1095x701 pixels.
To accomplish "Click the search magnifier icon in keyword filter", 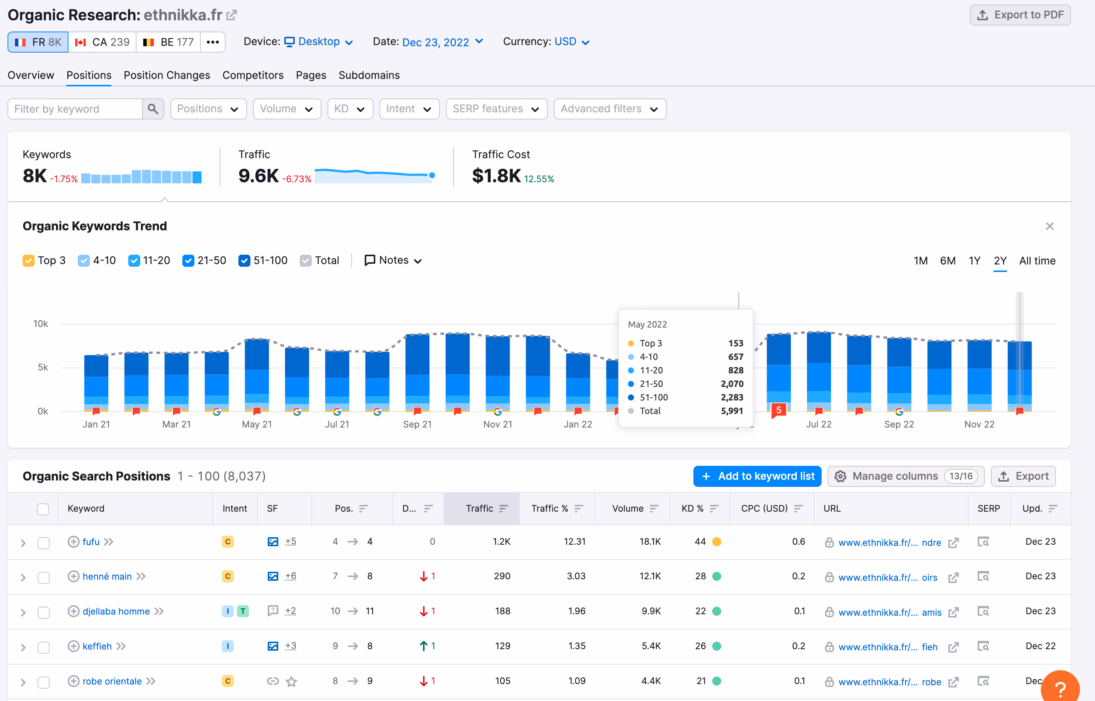I will (x=153, y=109).
